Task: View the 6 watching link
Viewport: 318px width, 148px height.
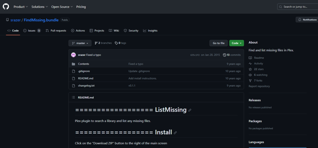Action: [x=258, y=75]
